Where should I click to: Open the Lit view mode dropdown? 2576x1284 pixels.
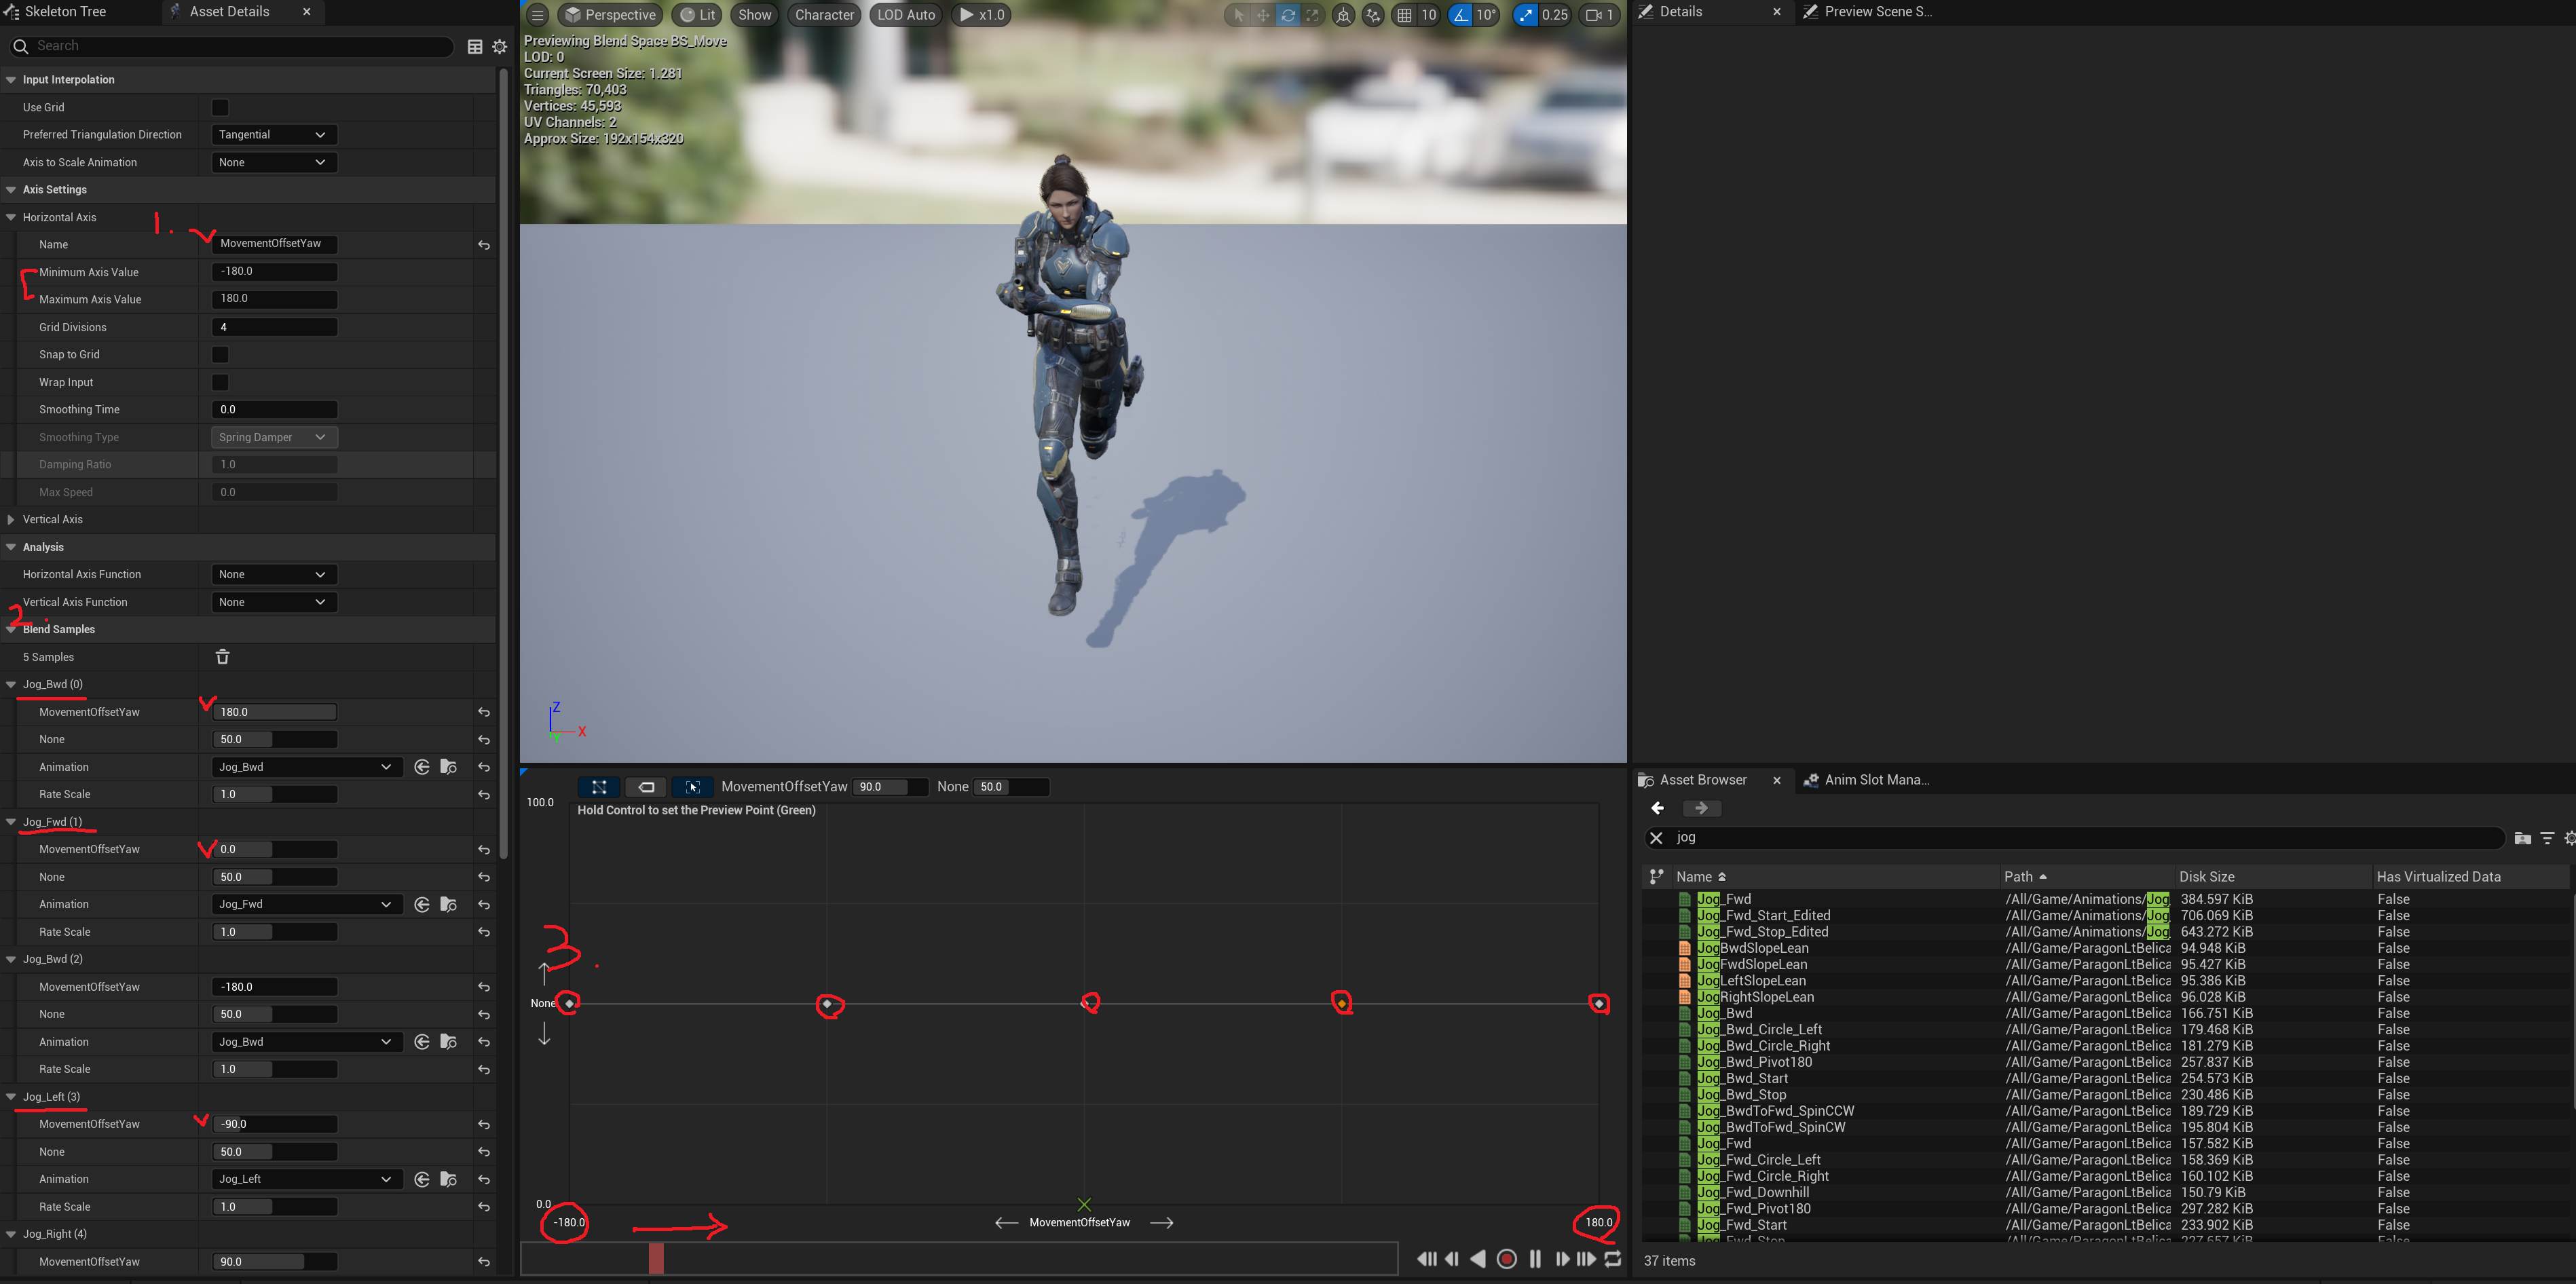point(698,15)
